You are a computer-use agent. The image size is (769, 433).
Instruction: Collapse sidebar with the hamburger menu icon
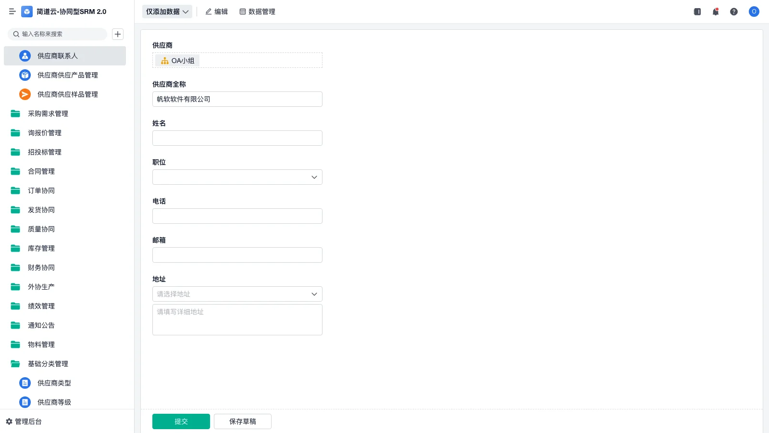(12, 12)
